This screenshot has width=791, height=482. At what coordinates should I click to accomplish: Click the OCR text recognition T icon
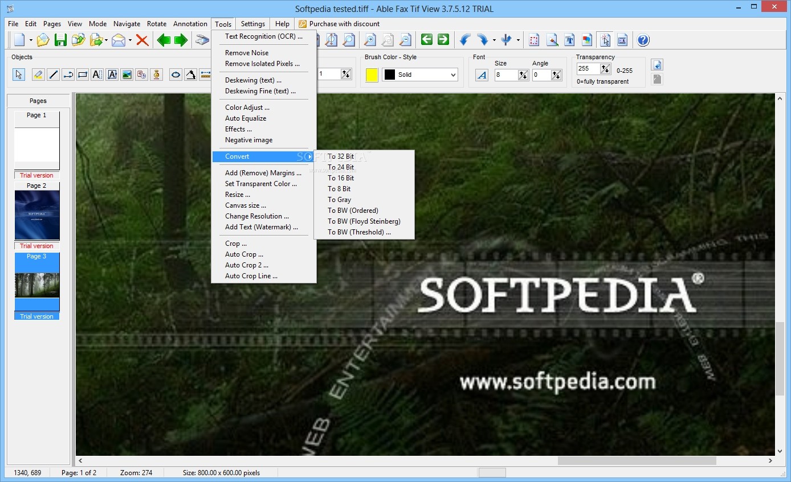click(569, 40)
